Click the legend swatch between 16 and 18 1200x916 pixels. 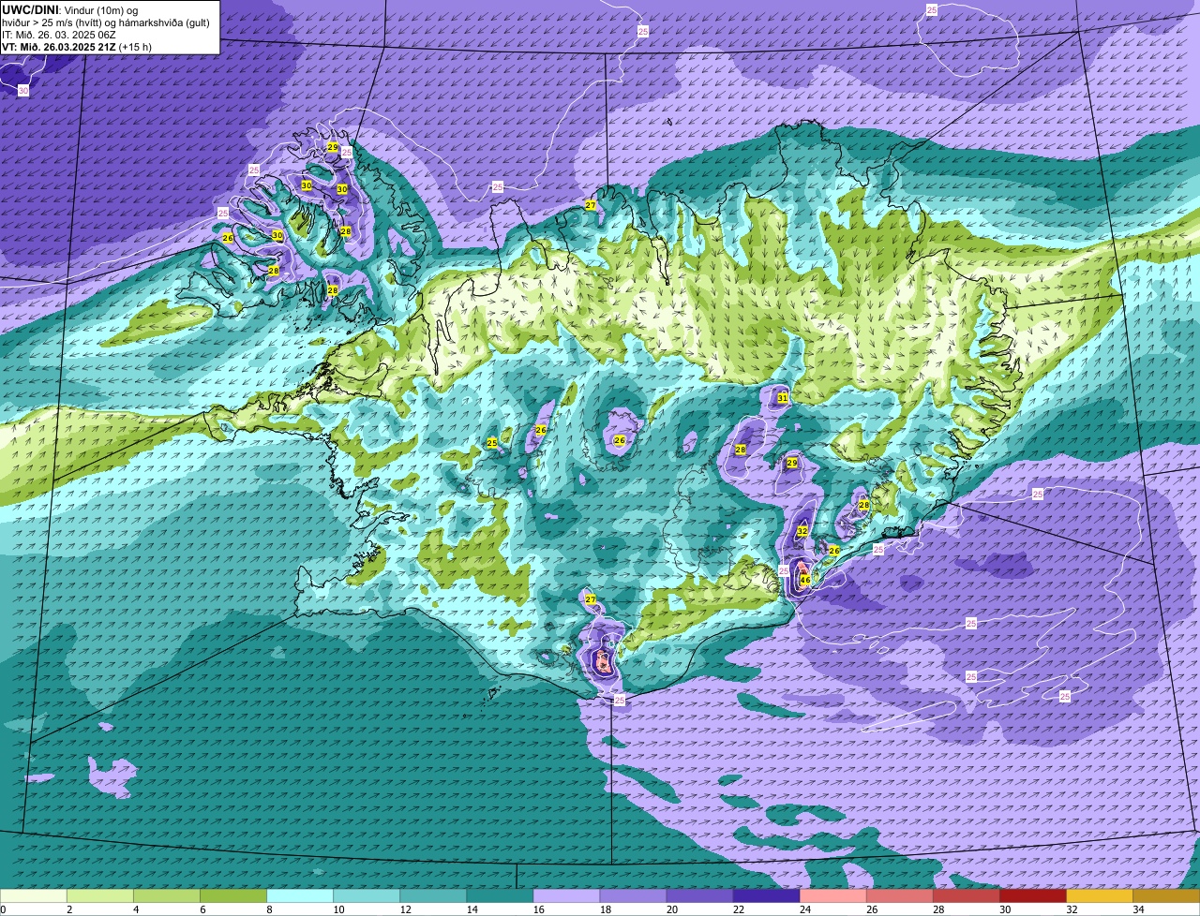(566, 895)
